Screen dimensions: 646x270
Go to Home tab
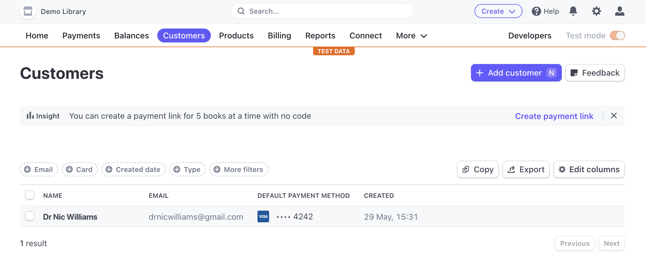coord(37,35)
